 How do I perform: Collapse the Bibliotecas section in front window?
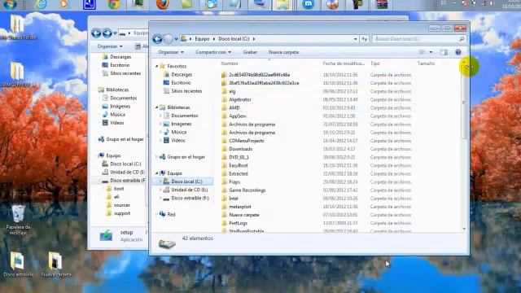pos(156,107)
